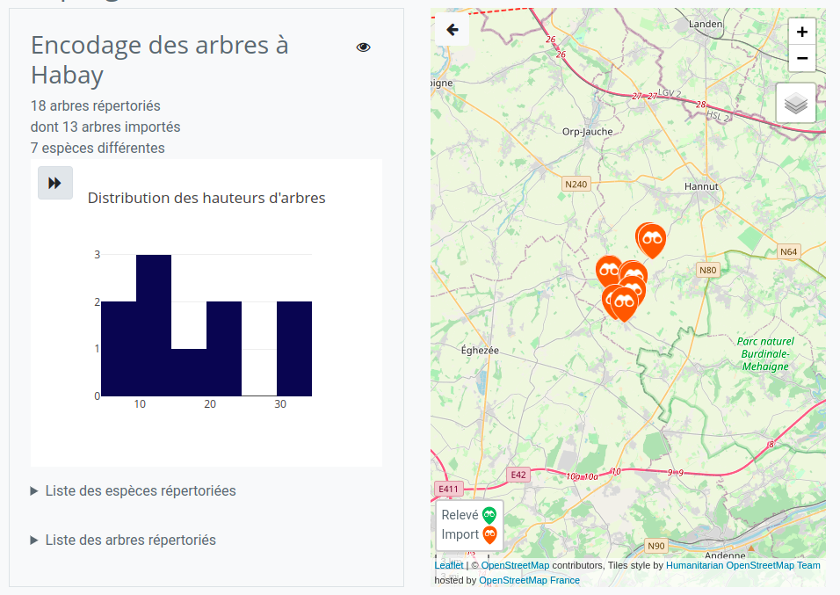Zoom in on the map
Image resolution: width=840 pixels, height=595 pixels.
tap(802, 32)
